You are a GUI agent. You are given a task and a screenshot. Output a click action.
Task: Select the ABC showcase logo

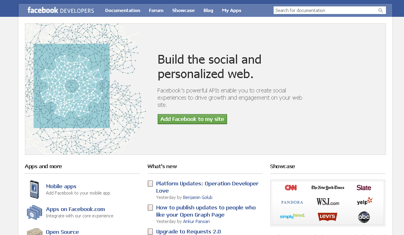(364, 217)
